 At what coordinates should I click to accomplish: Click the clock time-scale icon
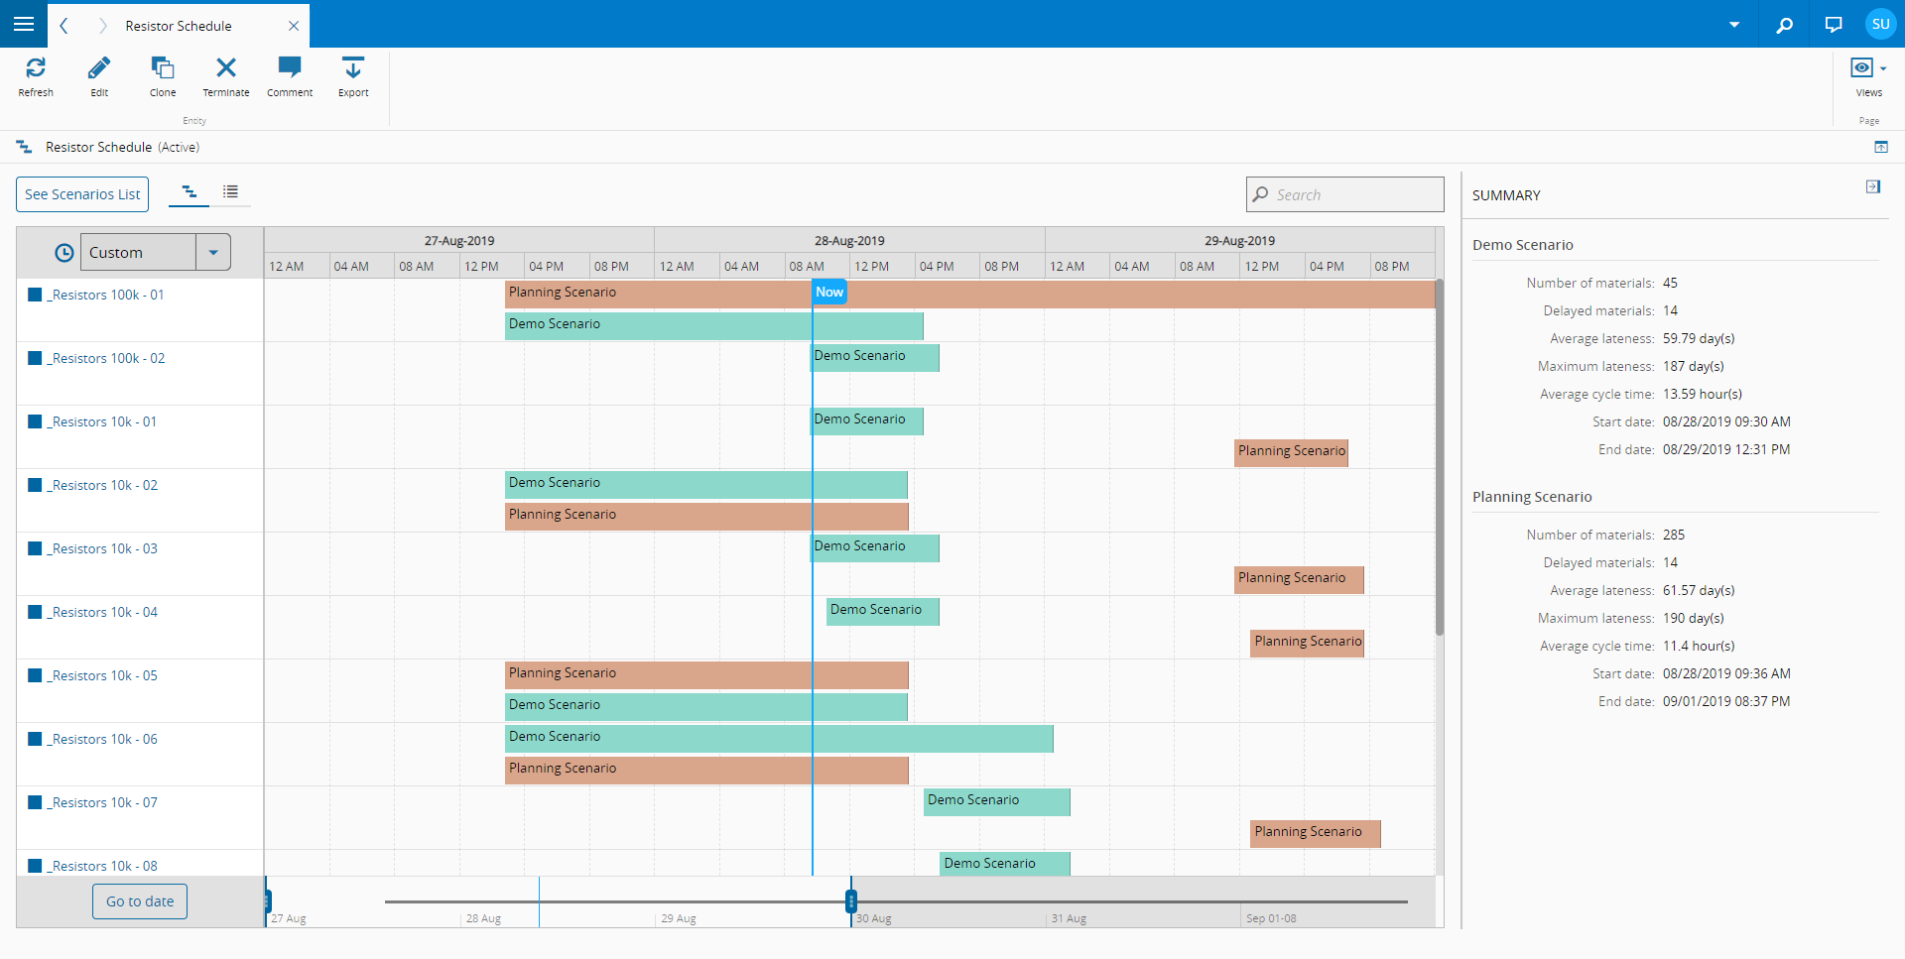click(x=63, y=253)
